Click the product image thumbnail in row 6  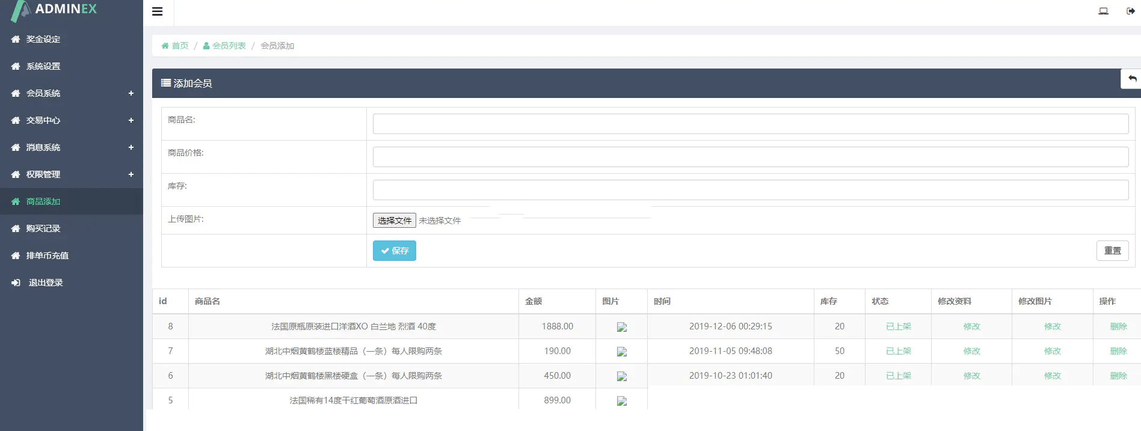[x=622, y=376]
